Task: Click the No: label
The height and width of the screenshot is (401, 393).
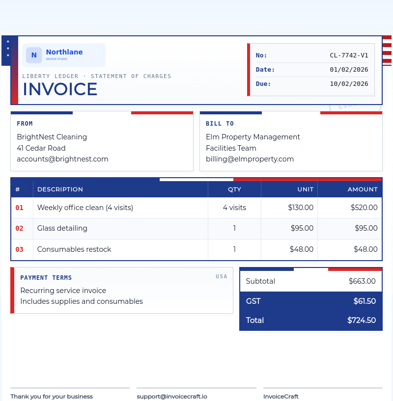Action: pyautogui.click(x=261, y=55)
